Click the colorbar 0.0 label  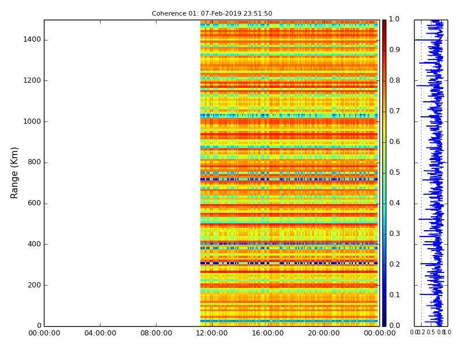(394, 326)
